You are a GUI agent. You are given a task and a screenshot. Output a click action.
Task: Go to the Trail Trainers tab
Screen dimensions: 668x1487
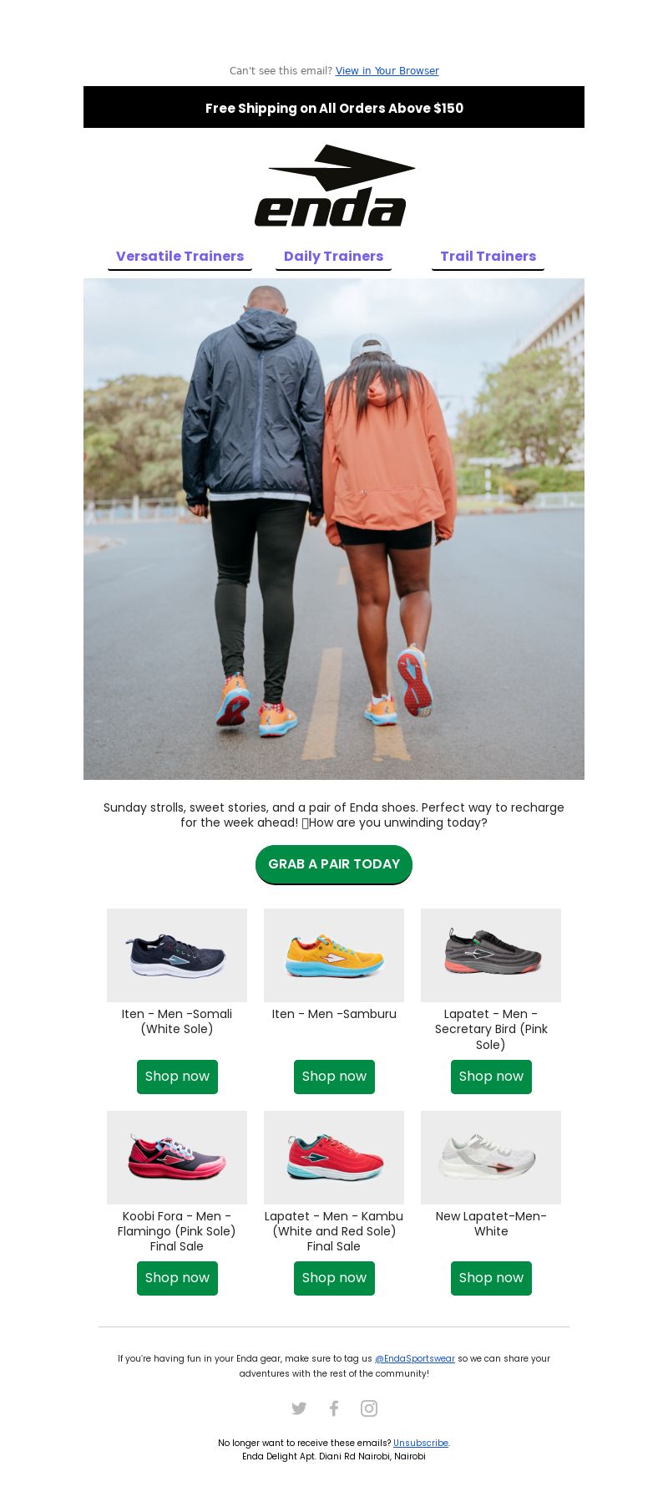coord(488,257)
